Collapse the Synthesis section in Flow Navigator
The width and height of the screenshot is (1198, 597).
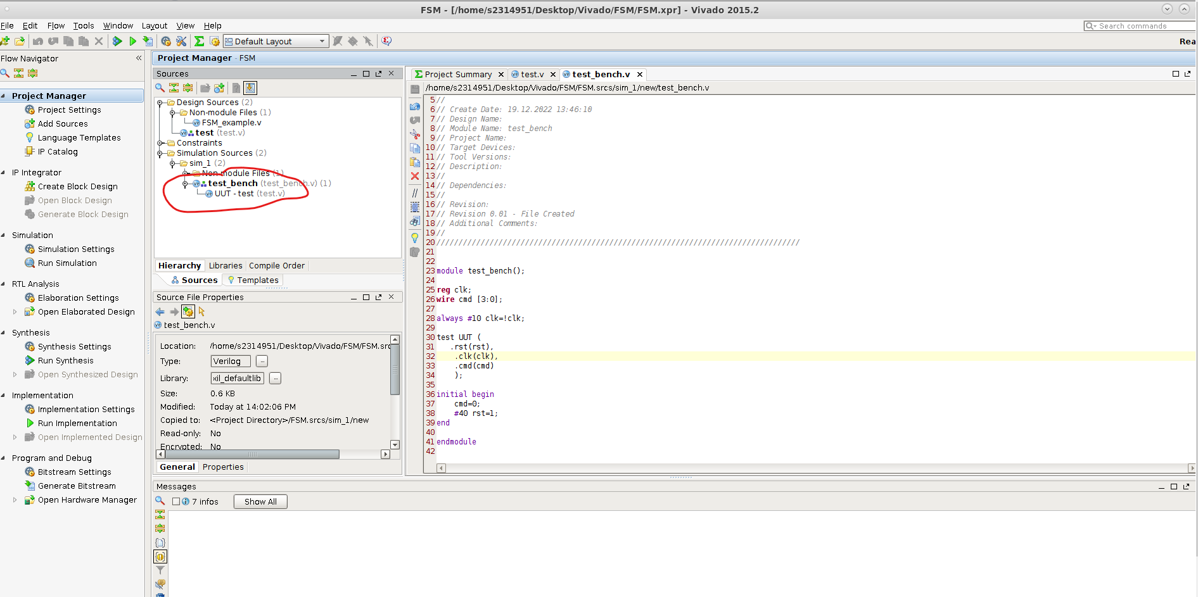(x=4, y=332)
